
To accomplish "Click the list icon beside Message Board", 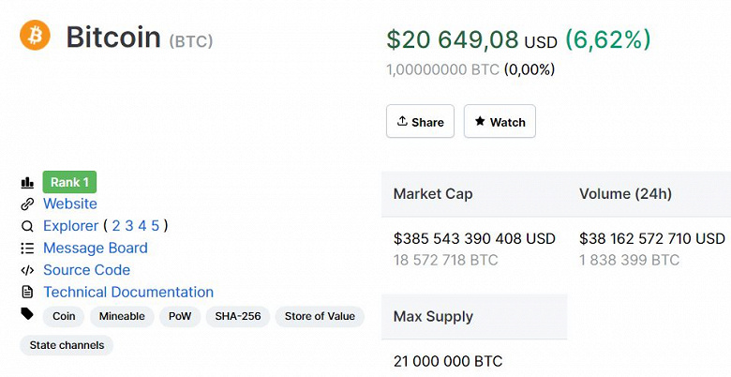I will (27, 249).
